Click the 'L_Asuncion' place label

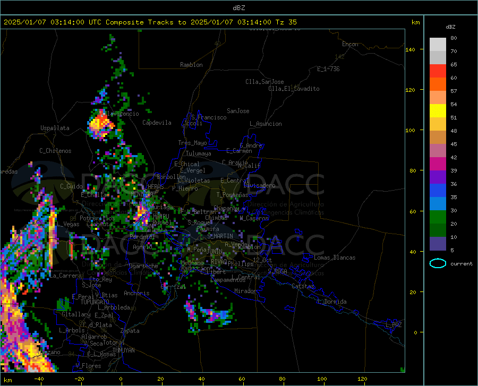tap(266, 124)
